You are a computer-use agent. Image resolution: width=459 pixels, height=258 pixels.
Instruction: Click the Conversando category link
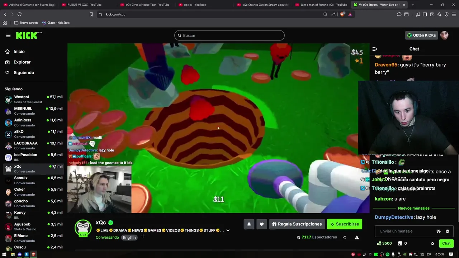tap(107, 237)
